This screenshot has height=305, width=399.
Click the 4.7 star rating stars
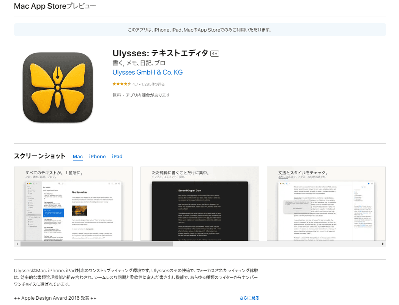pyautogui.click(x=121, y=84)
